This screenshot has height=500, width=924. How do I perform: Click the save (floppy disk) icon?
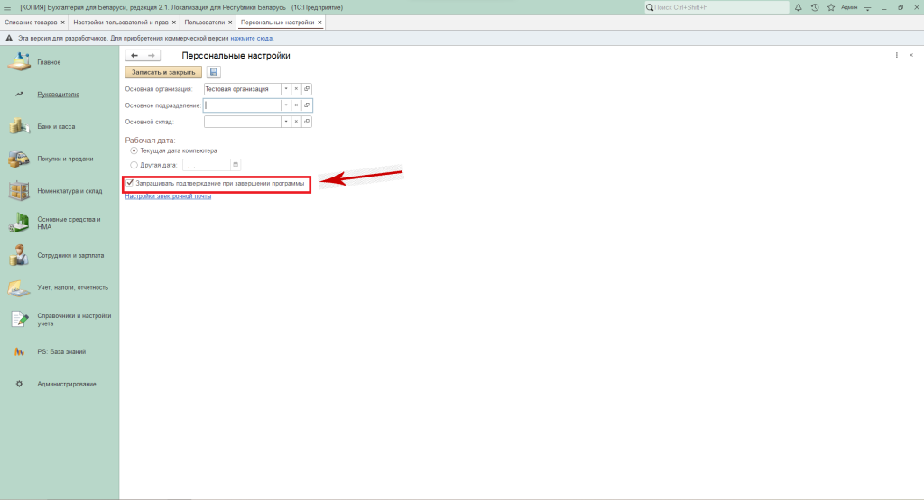[214, 72]
